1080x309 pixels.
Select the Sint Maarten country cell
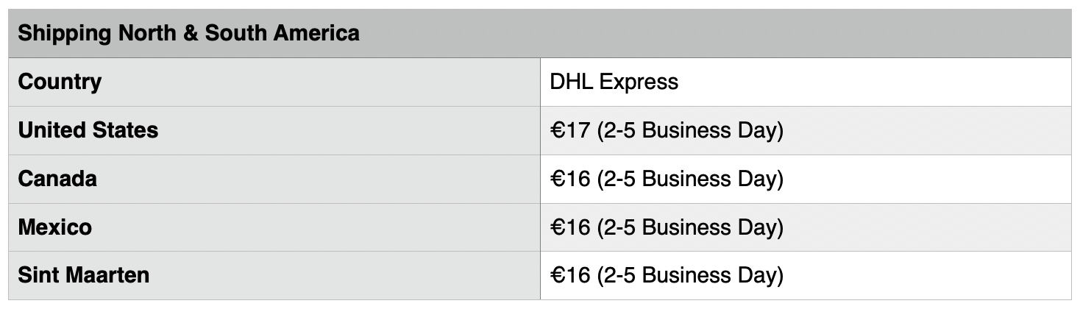tap(274, 275)
